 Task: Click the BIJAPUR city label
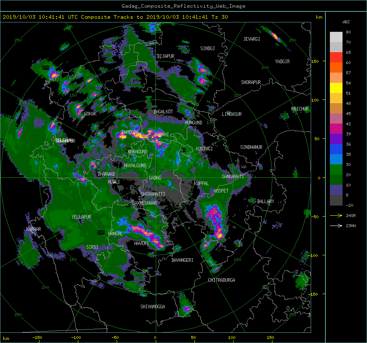166,56
